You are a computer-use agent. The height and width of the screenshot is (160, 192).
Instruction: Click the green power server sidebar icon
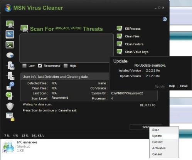pos(10,96)
